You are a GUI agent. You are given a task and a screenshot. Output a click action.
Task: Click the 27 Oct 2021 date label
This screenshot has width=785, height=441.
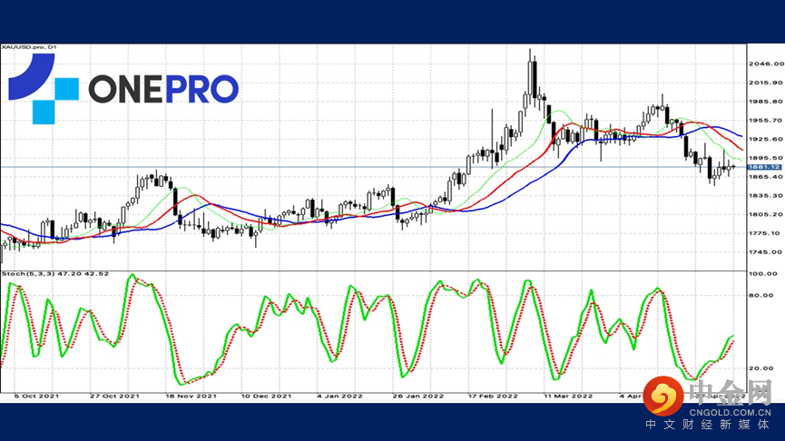click(x=114, y=396)
